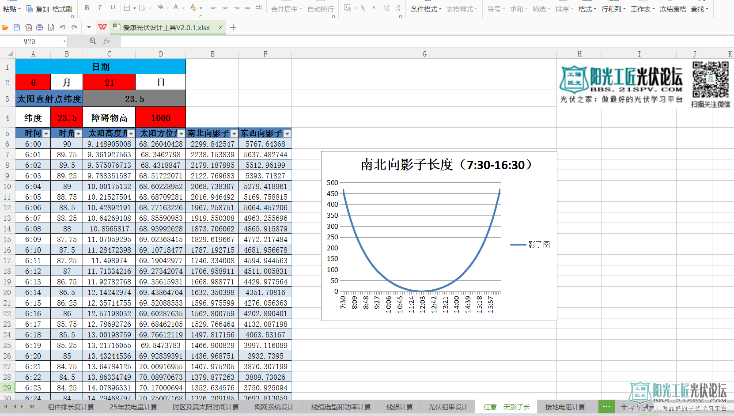The image size is (734, 416).
Task: Click the open folder icon
Action: point(5,27)
